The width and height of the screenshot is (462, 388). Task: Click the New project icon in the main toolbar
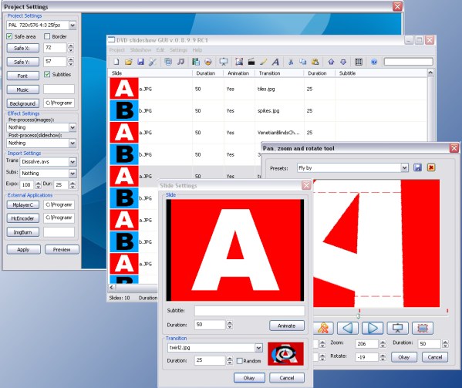point(116,62)
